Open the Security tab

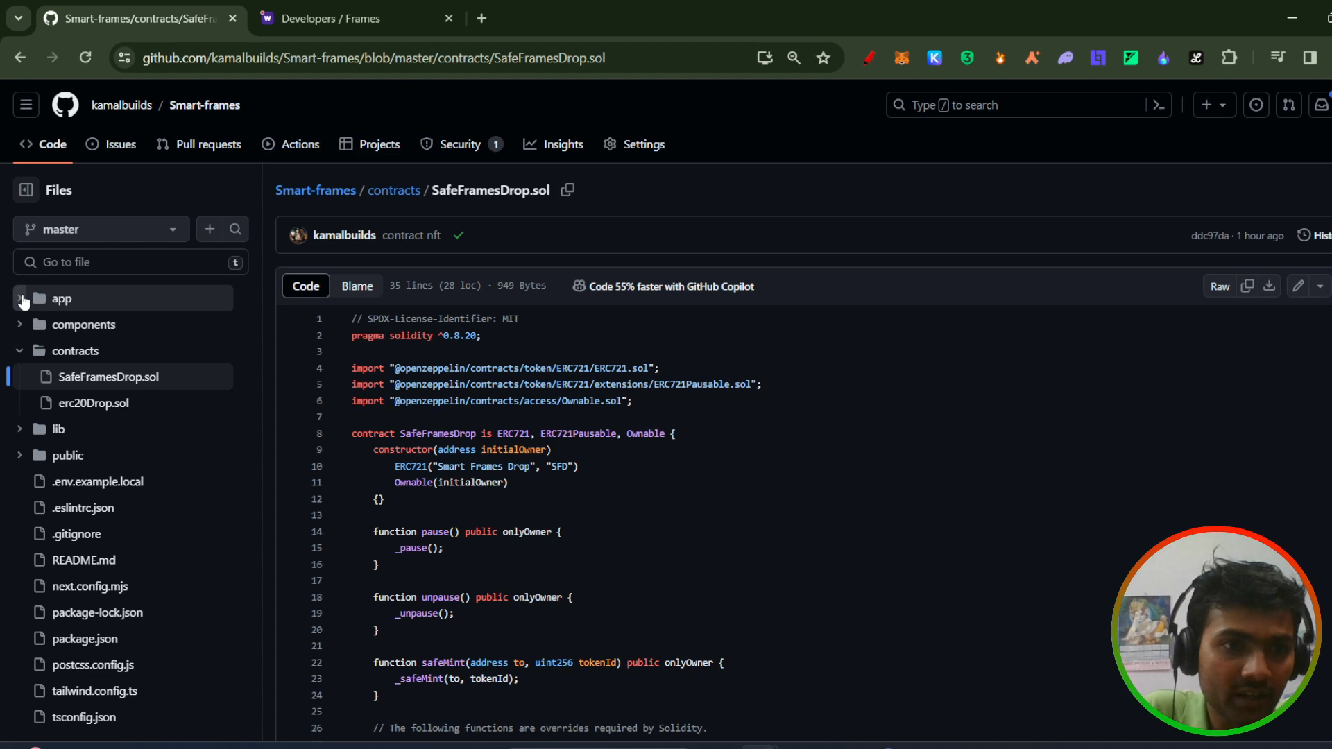tap(461, 144)
